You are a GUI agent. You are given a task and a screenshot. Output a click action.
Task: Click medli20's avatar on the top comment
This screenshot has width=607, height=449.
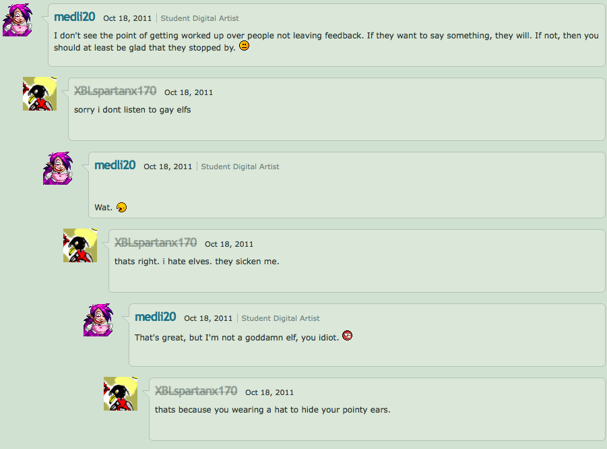[18, 20]
